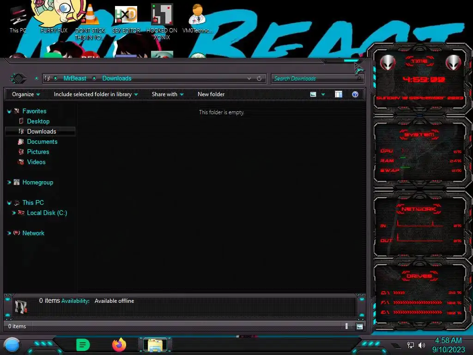Change the view using the view icon

coord(313,94)
